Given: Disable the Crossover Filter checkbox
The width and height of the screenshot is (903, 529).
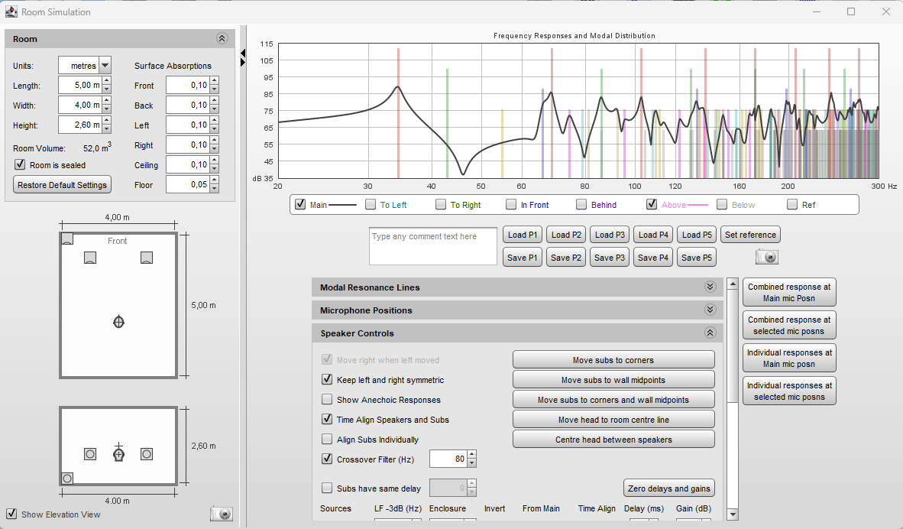Looking at the screenshot, I should 327,459.
